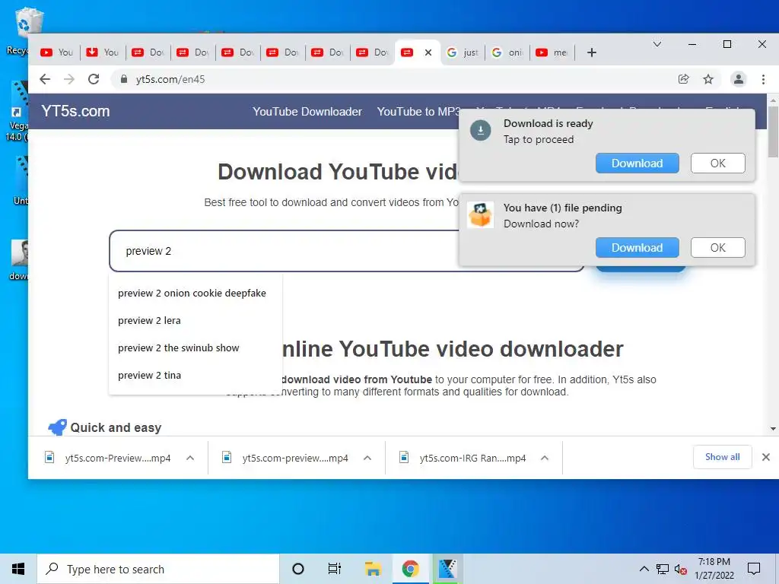The height and width of the screenshot is (584, 779).
Task: Click OK in 'Download is ready' popup
Action: click(x=718, y=163)
